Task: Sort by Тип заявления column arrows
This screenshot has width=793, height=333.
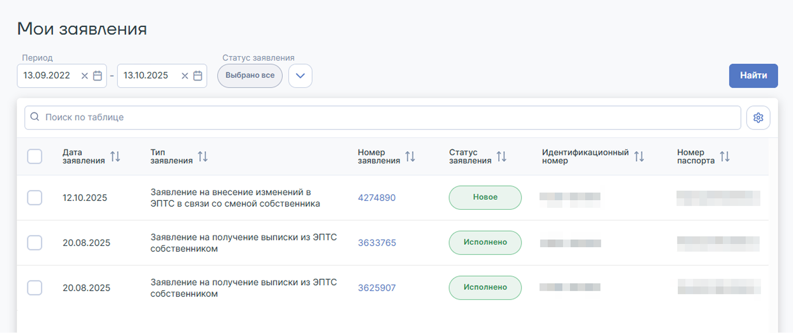Action: click(x=203, y=157)
